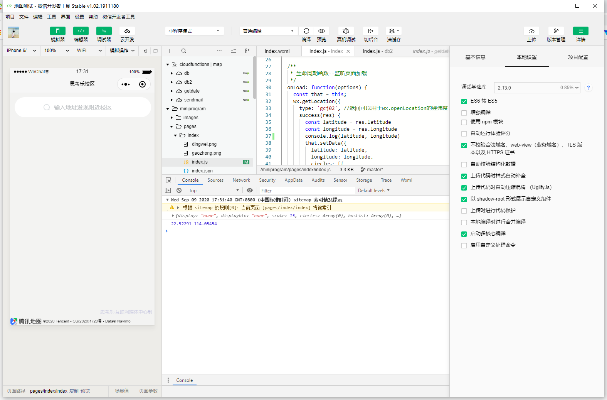Enable 自动校验结构化数据 checkbox
Screen dimensions: 607x400
(464, 165)
